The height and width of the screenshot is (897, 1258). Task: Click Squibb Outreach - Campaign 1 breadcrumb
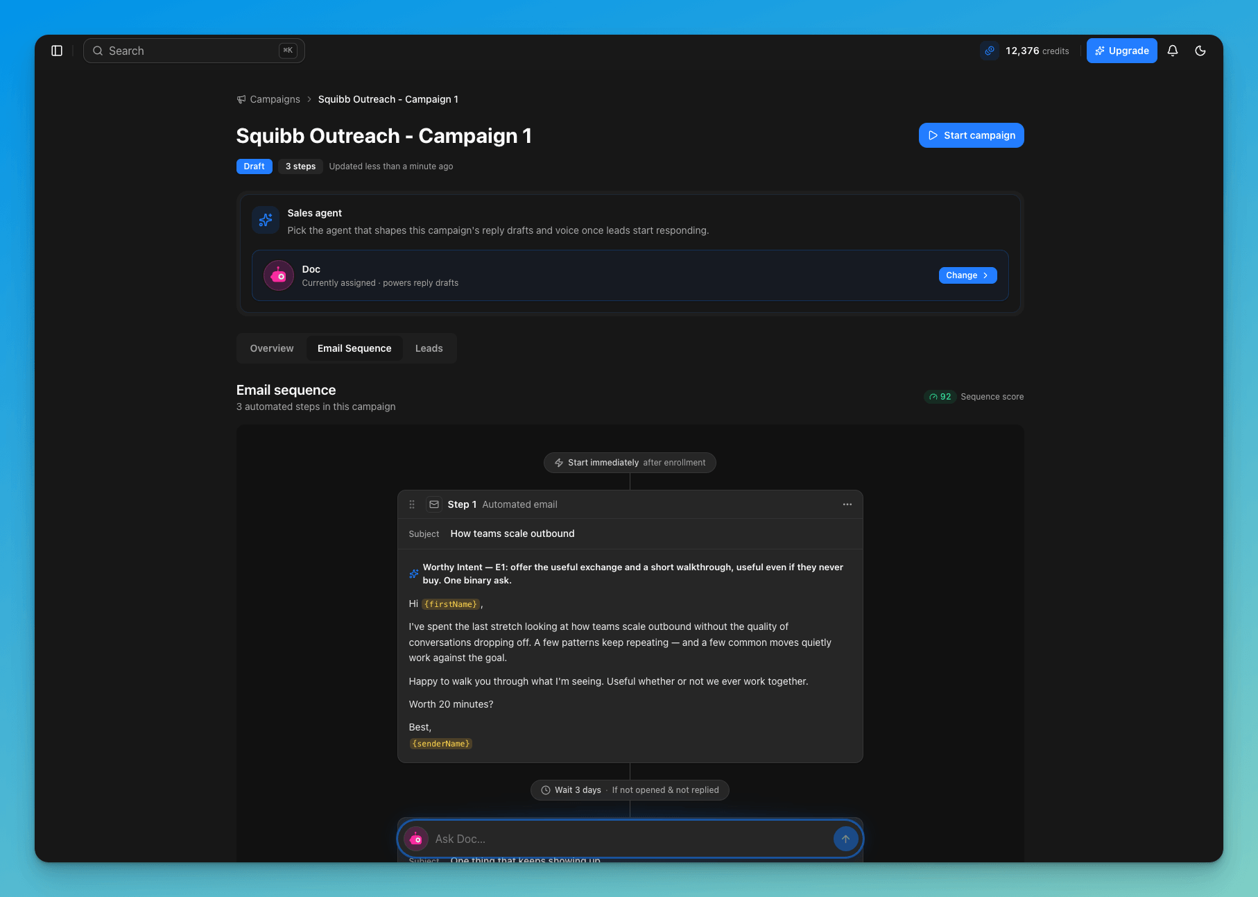pos(388,99)
